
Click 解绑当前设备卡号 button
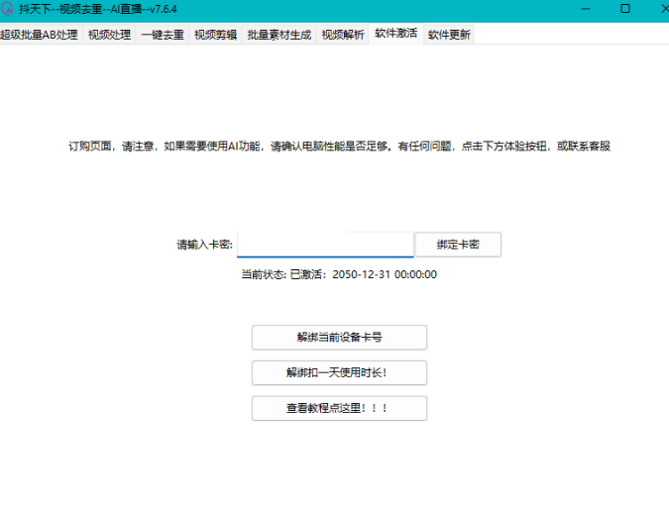point(339,338)
